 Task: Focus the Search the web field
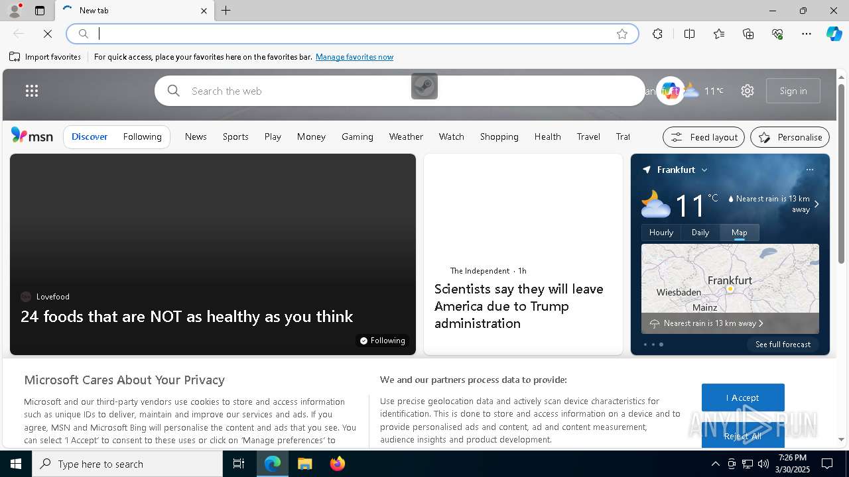(x=400, y=91)
